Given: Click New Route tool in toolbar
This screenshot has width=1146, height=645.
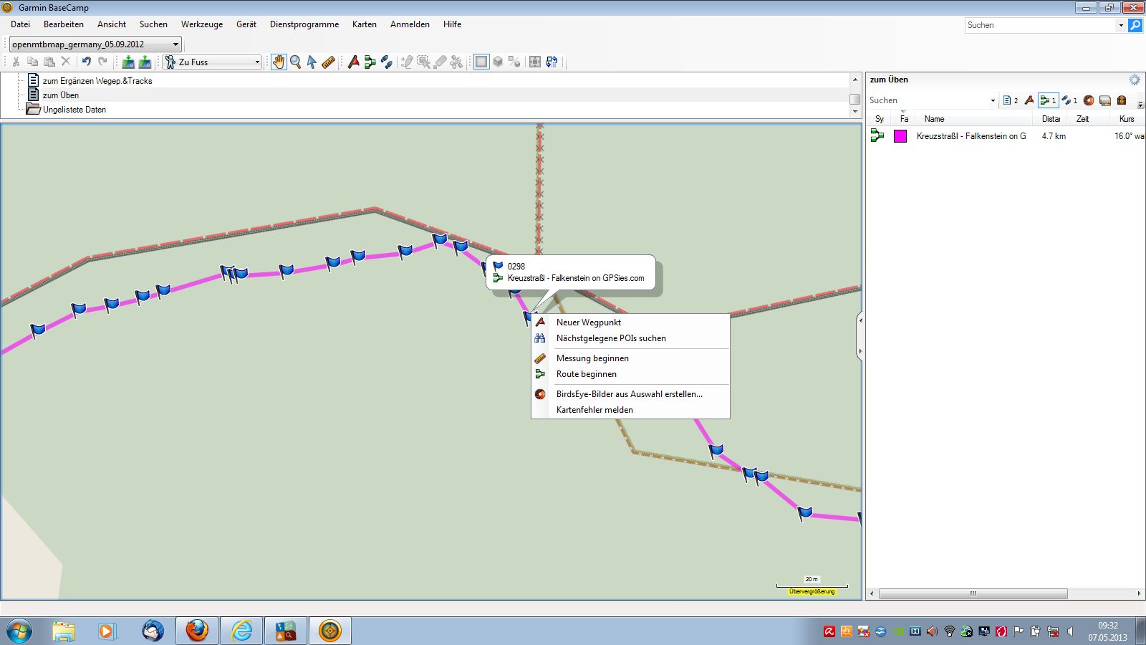Looking at the screenshot, I should (x=370, y=62).
